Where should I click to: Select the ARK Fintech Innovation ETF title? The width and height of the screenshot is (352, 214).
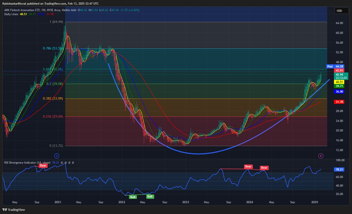tap(22, 10)
